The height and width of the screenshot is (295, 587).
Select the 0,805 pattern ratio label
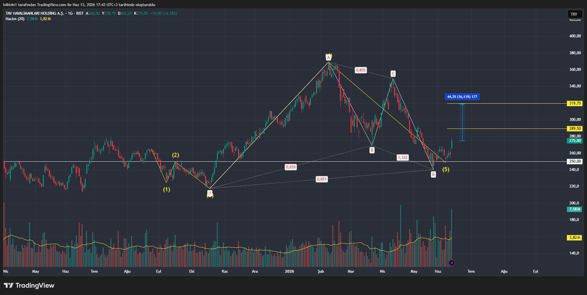point(361,70)
